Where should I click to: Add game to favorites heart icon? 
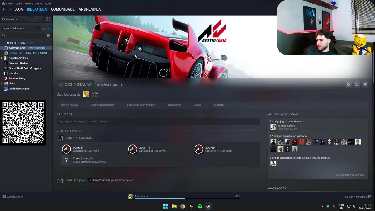point(365,84)
